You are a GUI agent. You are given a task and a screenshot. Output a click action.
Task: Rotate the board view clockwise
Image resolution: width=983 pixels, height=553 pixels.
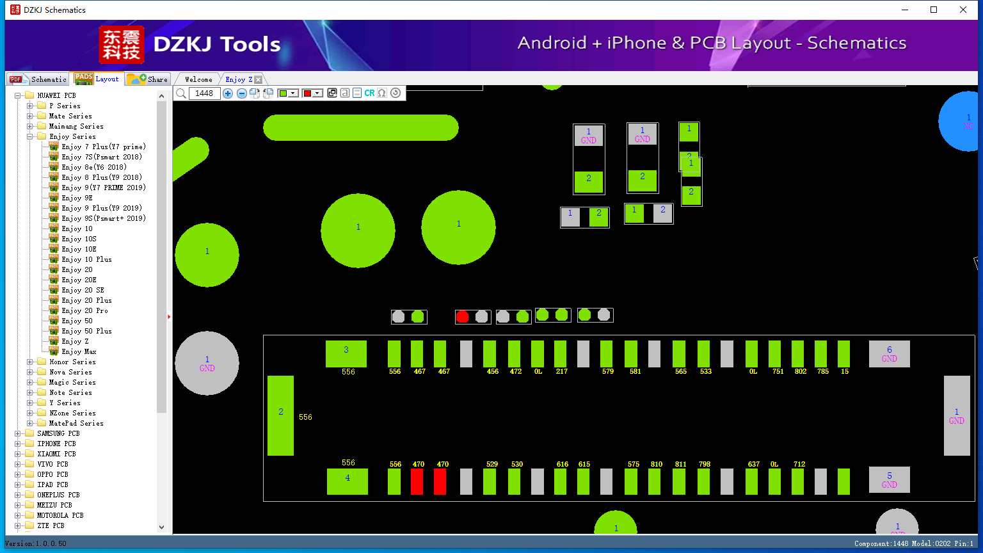pyautogui.click(x=255, y=93)
